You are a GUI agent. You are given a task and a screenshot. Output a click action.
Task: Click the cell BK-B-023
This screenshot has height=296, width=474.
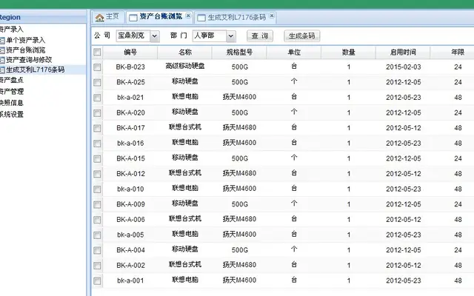tap(130, 67)
